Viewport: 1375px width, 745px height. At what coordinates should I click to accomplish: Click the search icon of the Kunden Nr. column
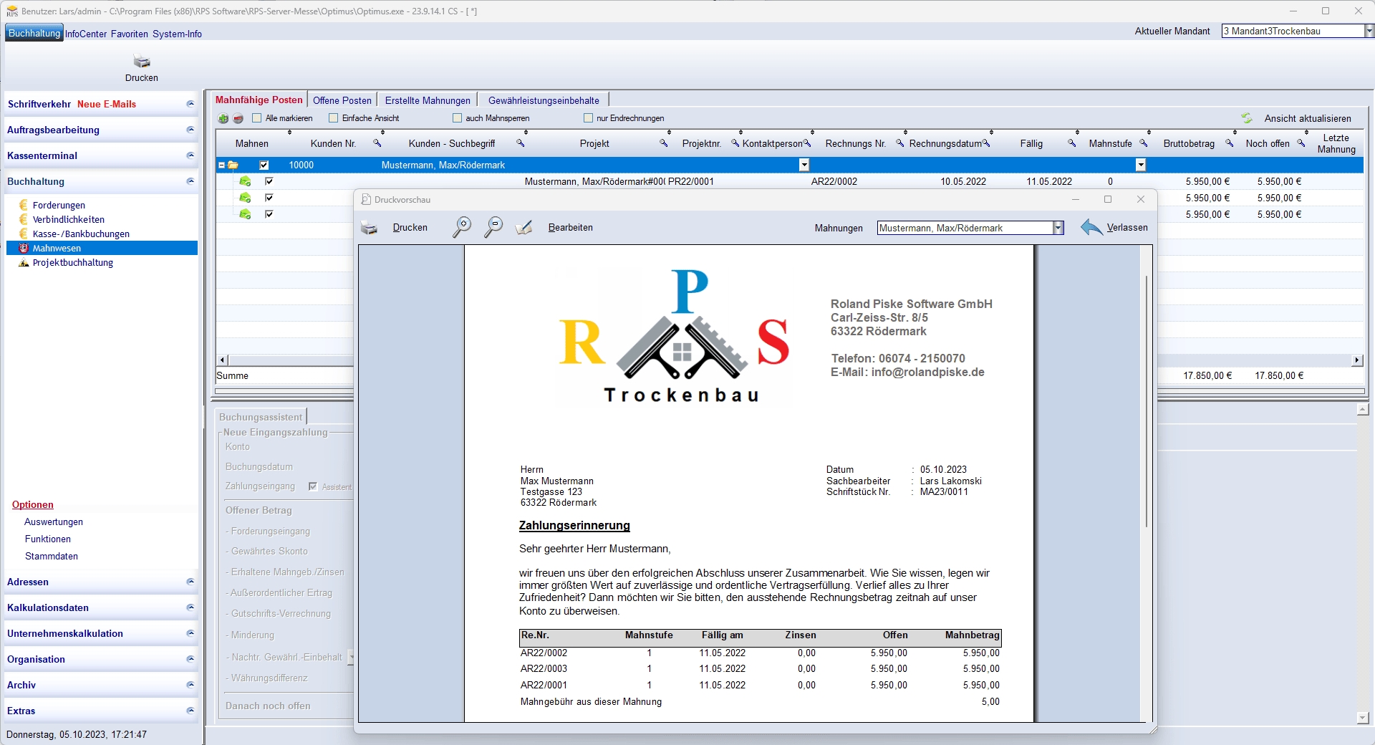click(x=377, y=143)
